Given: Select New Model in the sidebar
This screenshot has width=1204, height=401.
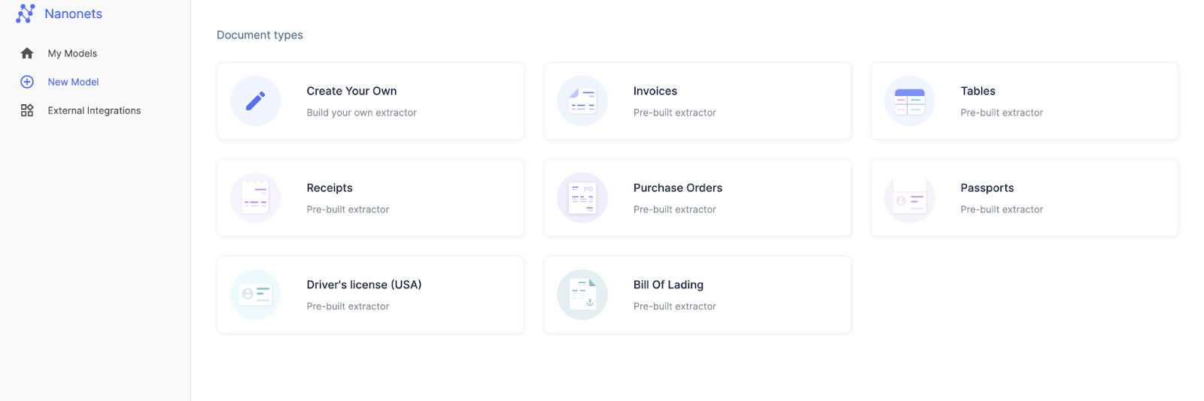Looking at the screenshot, I should coord(73,82).
